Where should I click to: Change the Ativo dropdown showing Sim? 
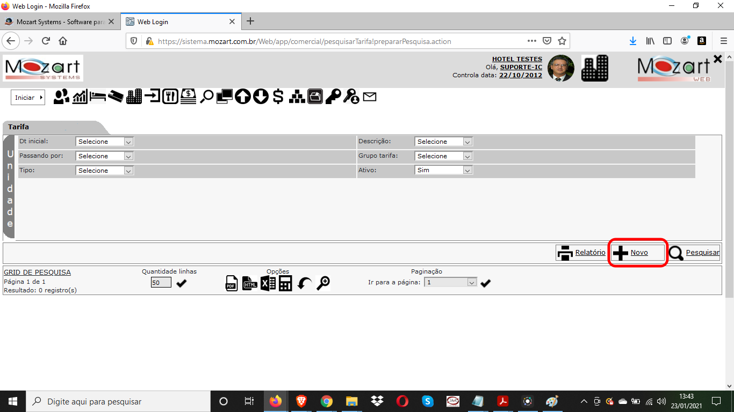pyautogui.click(x=444, y=170)
